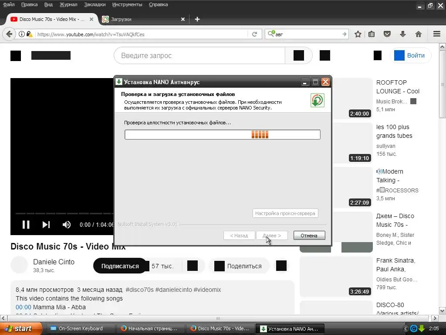This screenshot has height=335, width=446.
Task: Minimize the NANO Антивирус installer window
Action: [x=304, y=82]
